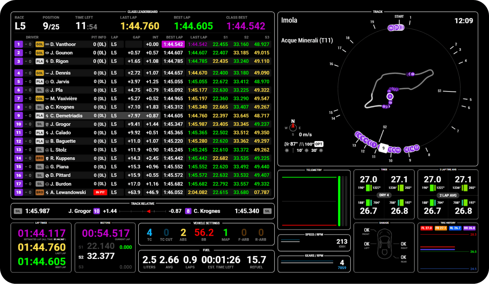Toggle the DRY 4 tire compound label
489x284 pixels.
click(x=384, y=195)
